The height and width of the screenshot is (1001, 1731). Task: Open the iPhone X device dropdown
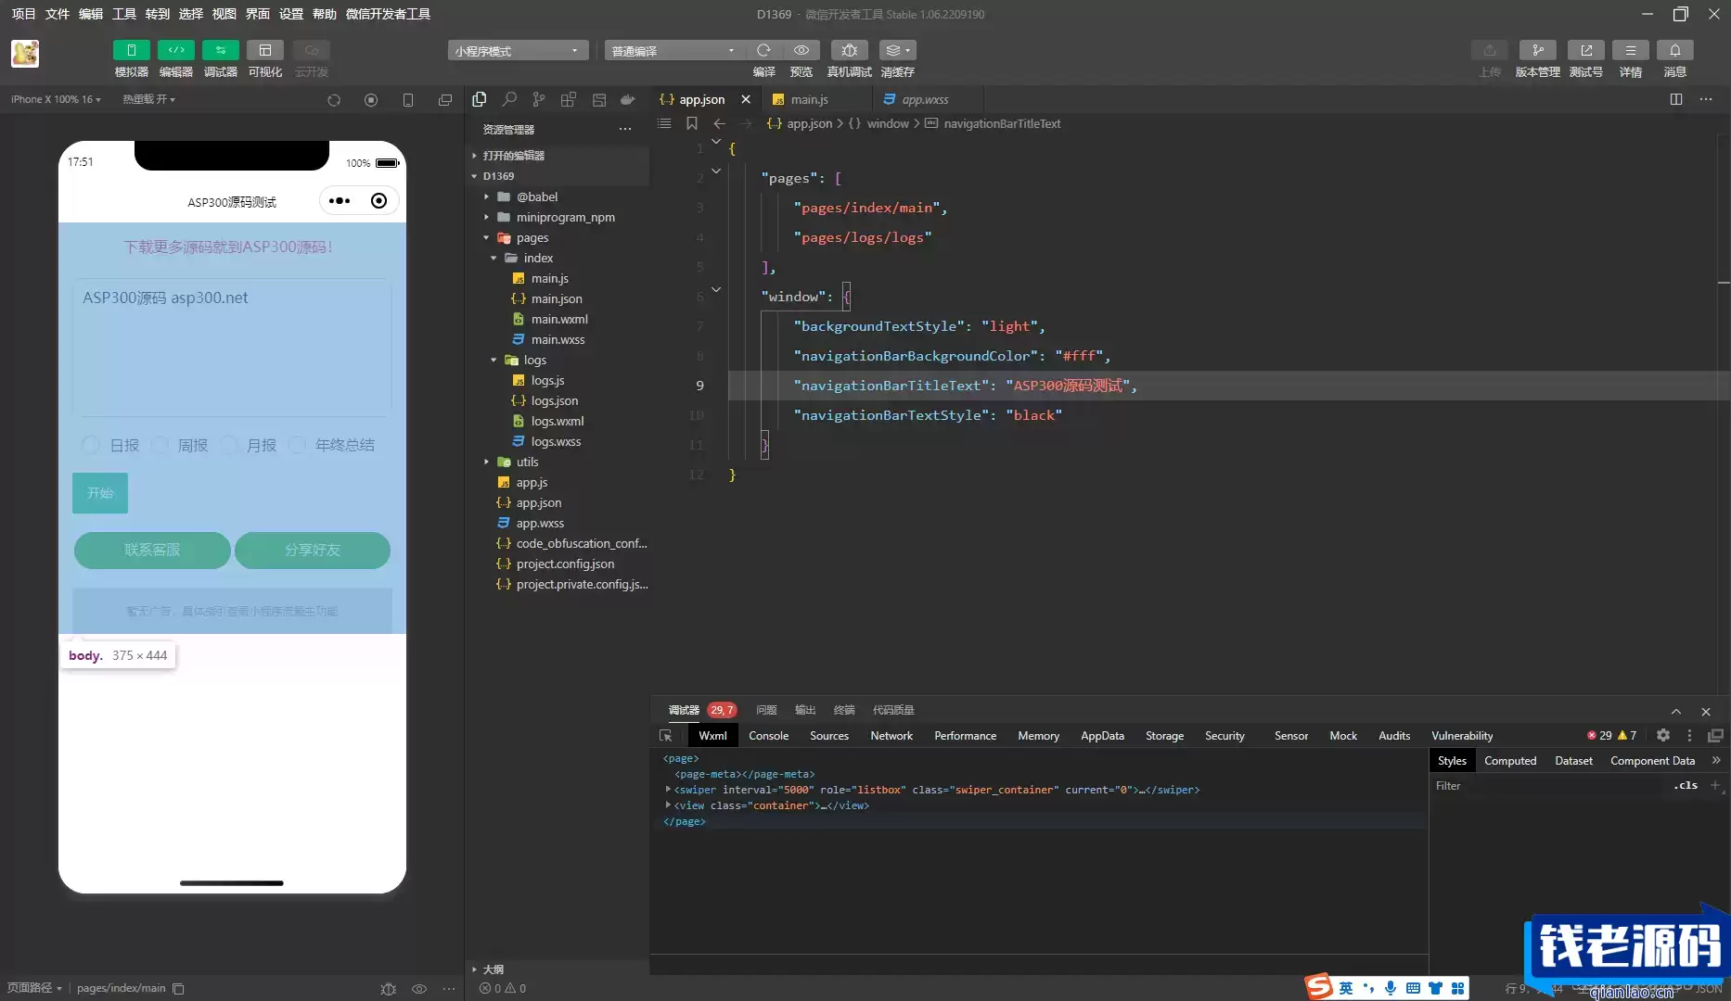point(56,99)
